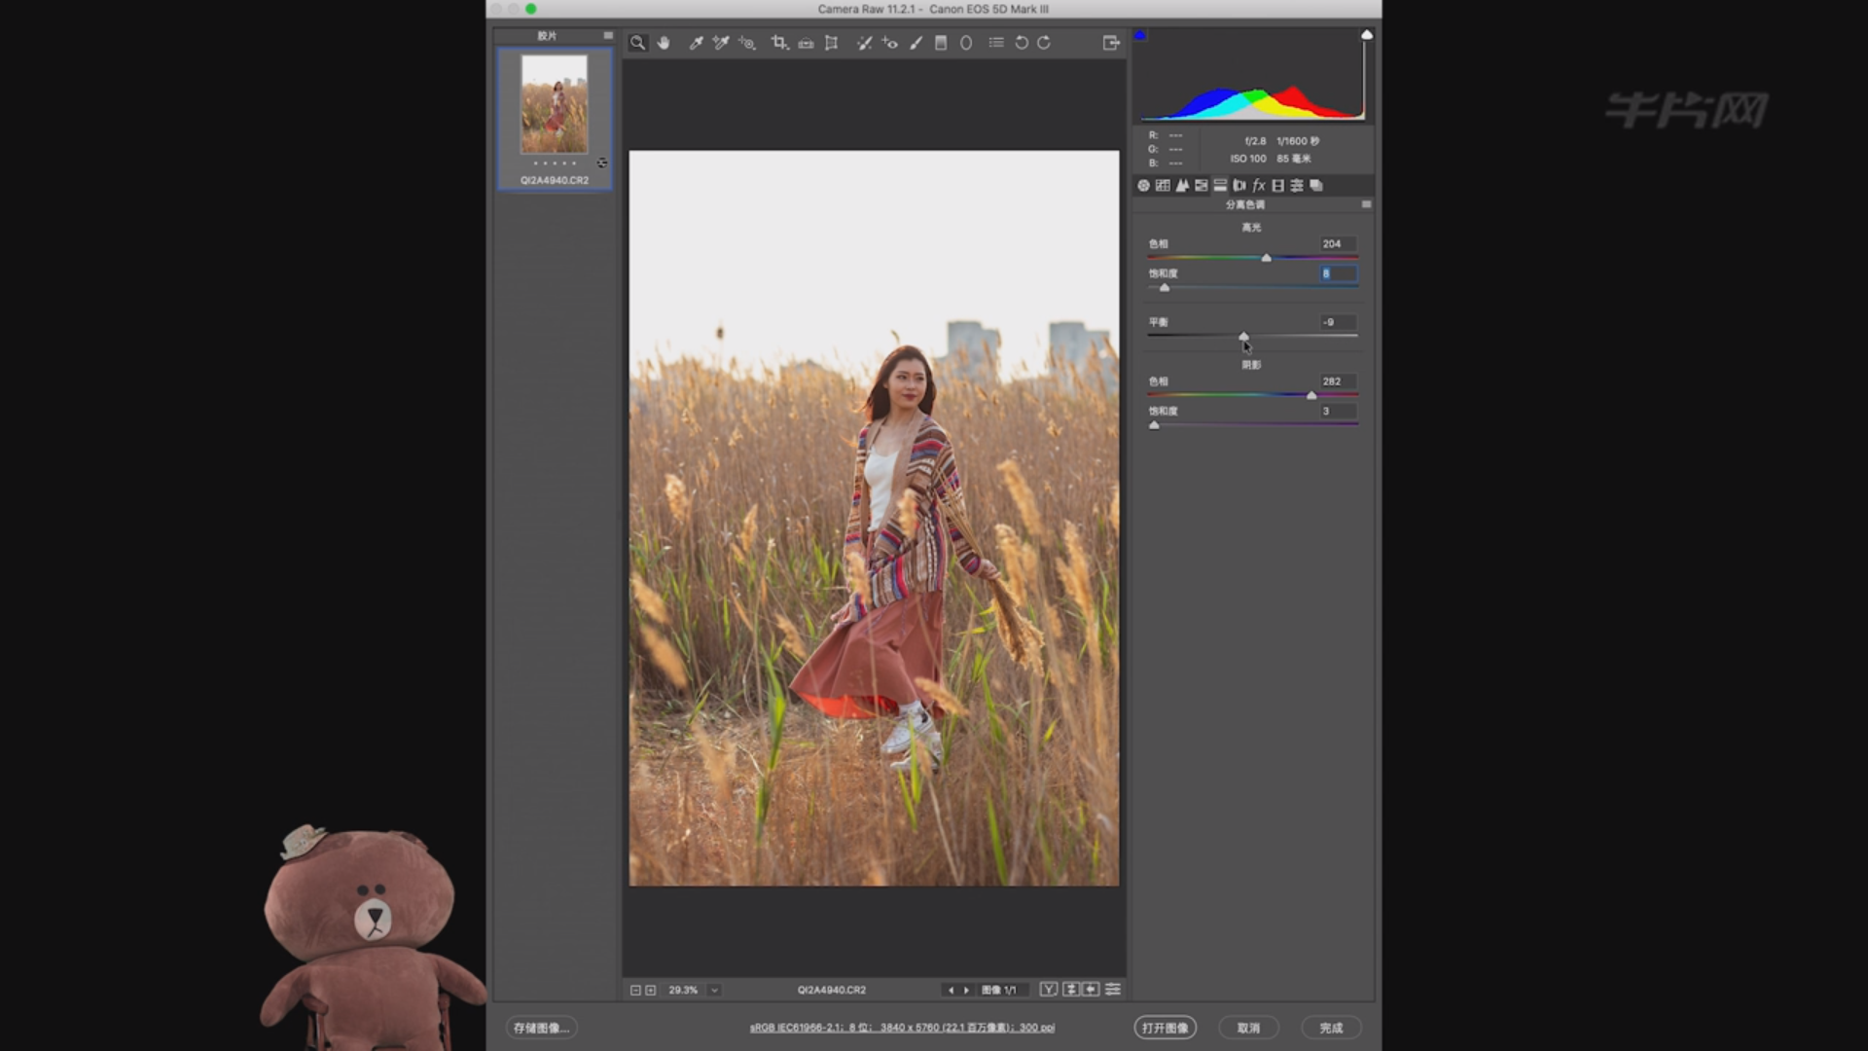The width and height of the screenshot is (1868, 1051).
Task: Select the Targeted Adjustment tool
Action: tap(746, 43)
